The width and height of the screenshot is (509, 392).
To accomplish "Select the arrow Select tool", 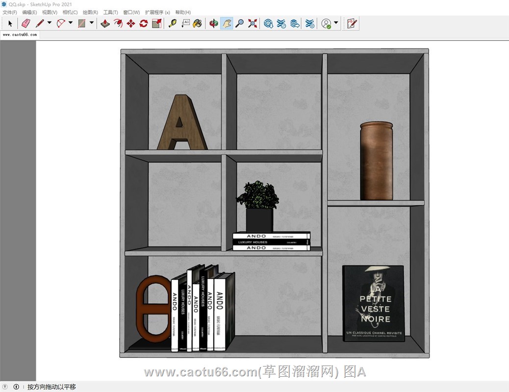I will [x=10, y=23].
